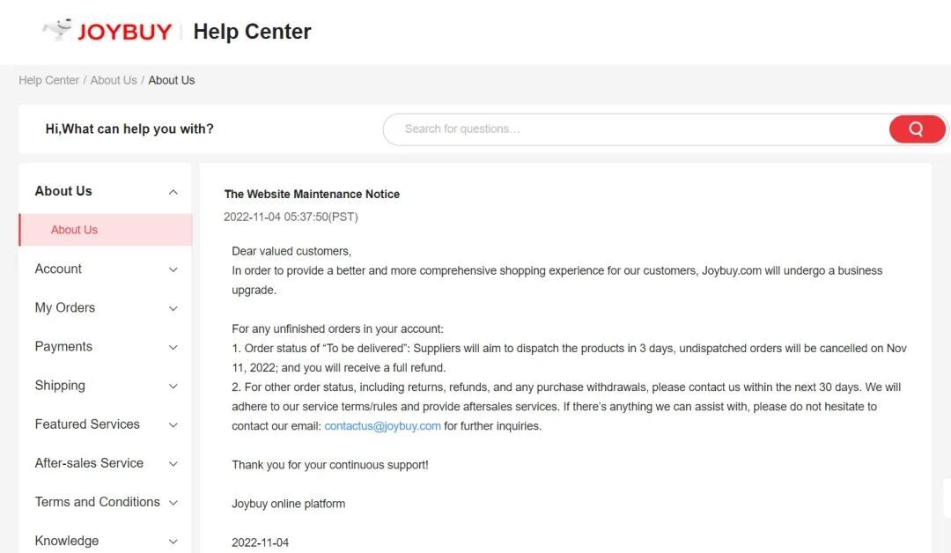The width and height of the screenshot is (951, 553).
Task: Click the red search magnifier button
Action: [916, 129]
